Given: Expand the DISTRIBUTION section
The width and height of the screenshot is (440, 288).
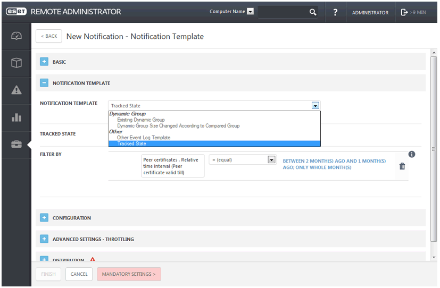Looking at the screenshot, I should [44, 259].
